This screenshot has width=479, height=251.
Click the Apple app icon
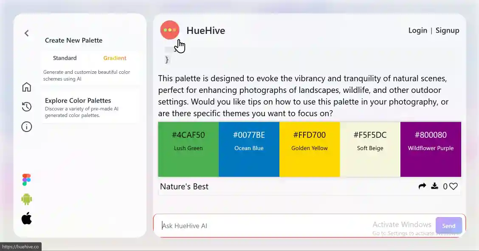(26, 218)
